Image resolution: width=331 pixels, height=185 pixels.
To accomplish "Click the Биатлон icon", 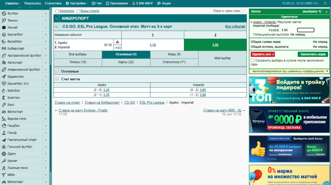I will coord(4,98).
